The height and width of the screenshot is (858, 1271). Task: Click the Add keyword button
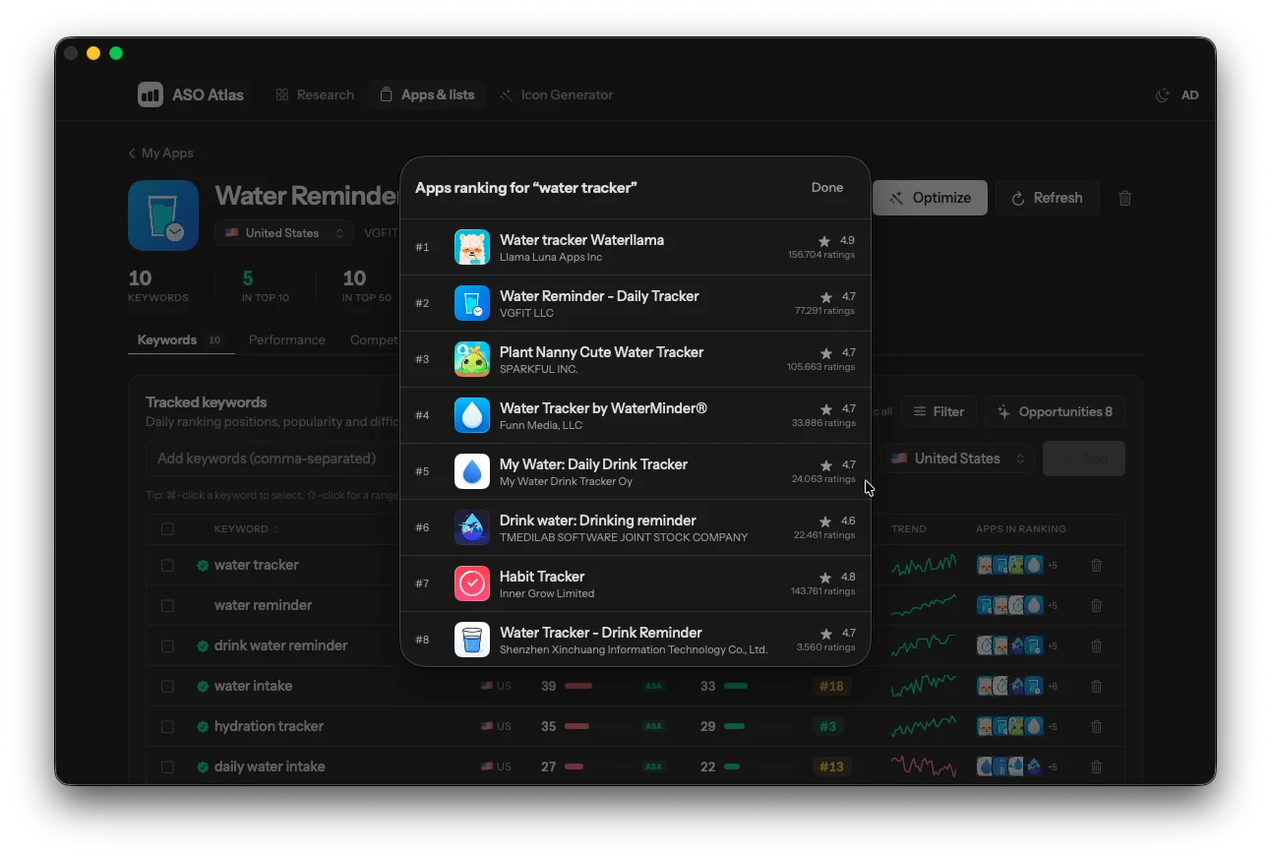pos(1084,459)
